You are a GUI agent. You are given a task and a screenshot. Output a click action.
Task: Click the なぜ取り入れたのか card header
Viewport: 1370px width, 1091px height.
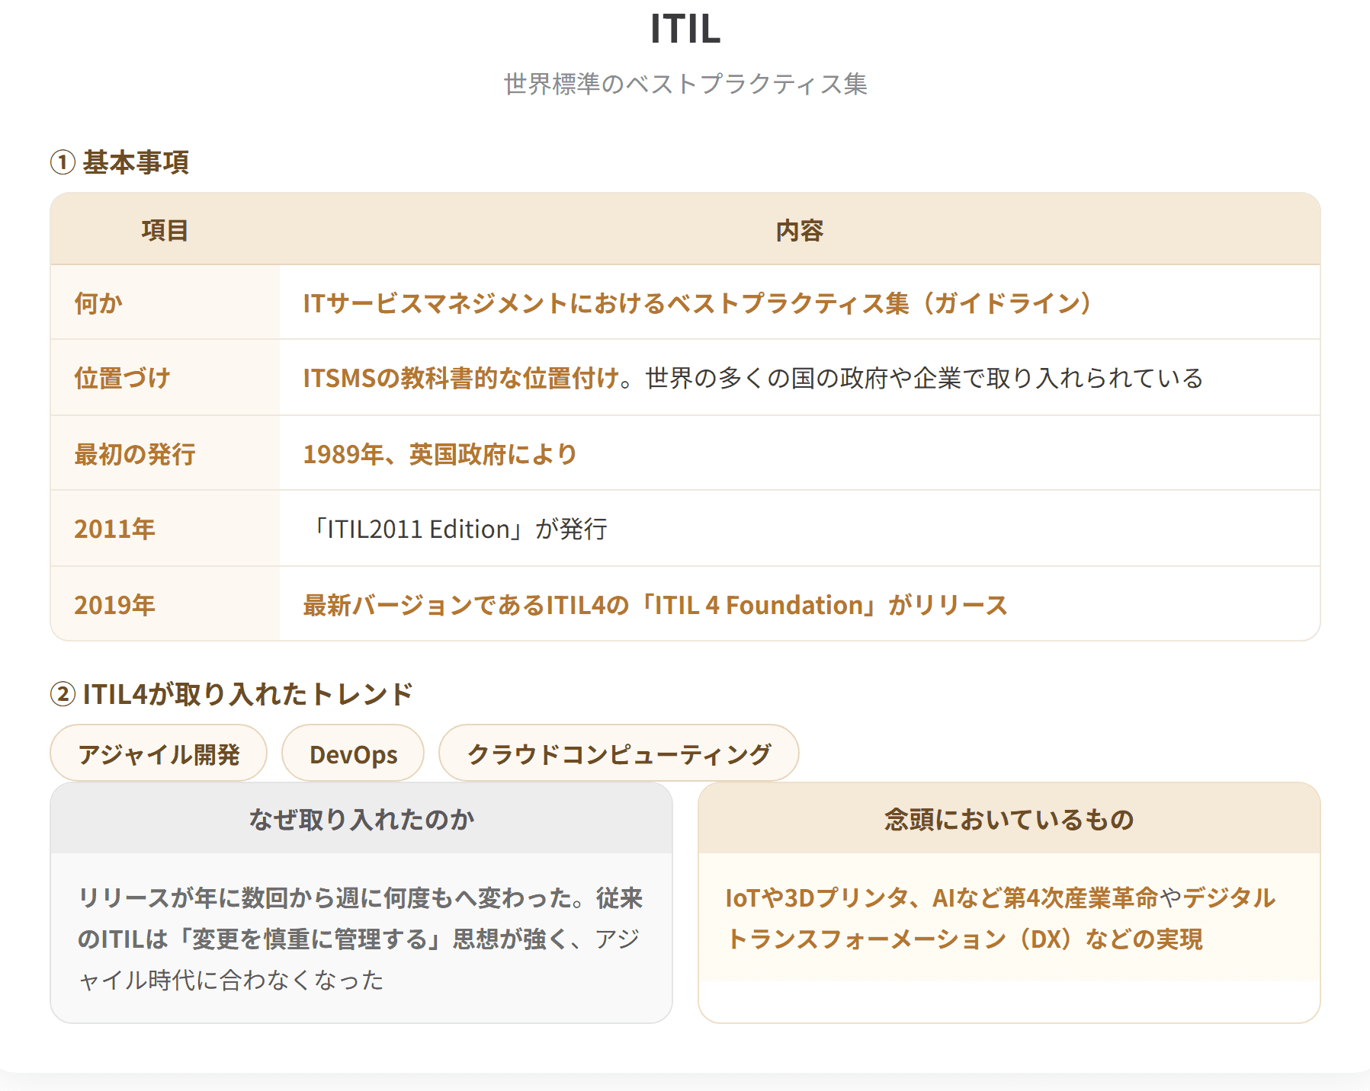click(x=361, y=819)
